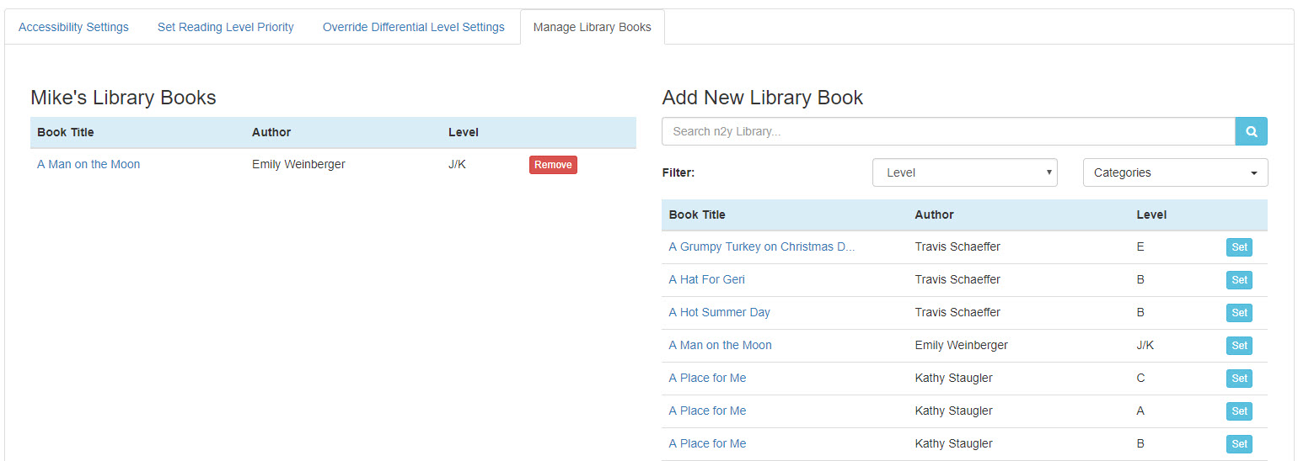The image size is (1298, 461).
Task: Set A Hat For Geri book
Action: point(1239,280)
